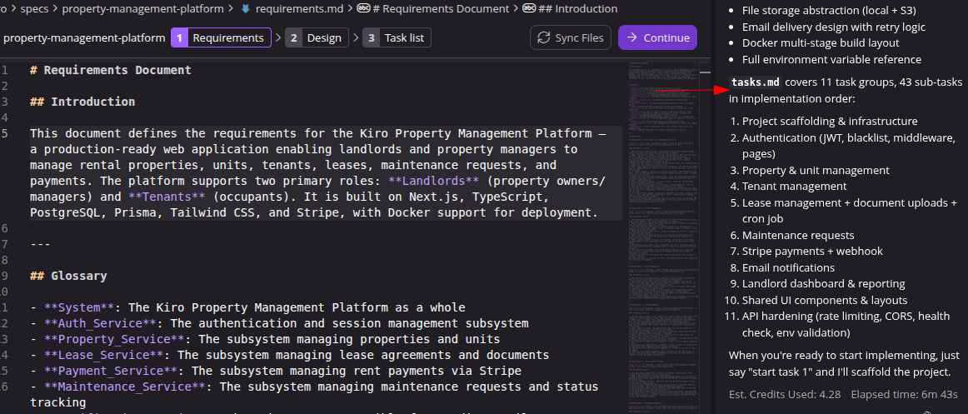The image size is (968, 414).
Task: Click the sync arrows icon in Sync Files
Action: tap(544, 37)
